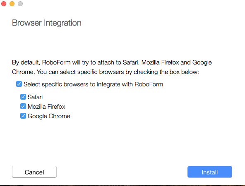Click the word 'Google' ending the first description line
Screen dimensions: 245x186
(x=202, y=62)
